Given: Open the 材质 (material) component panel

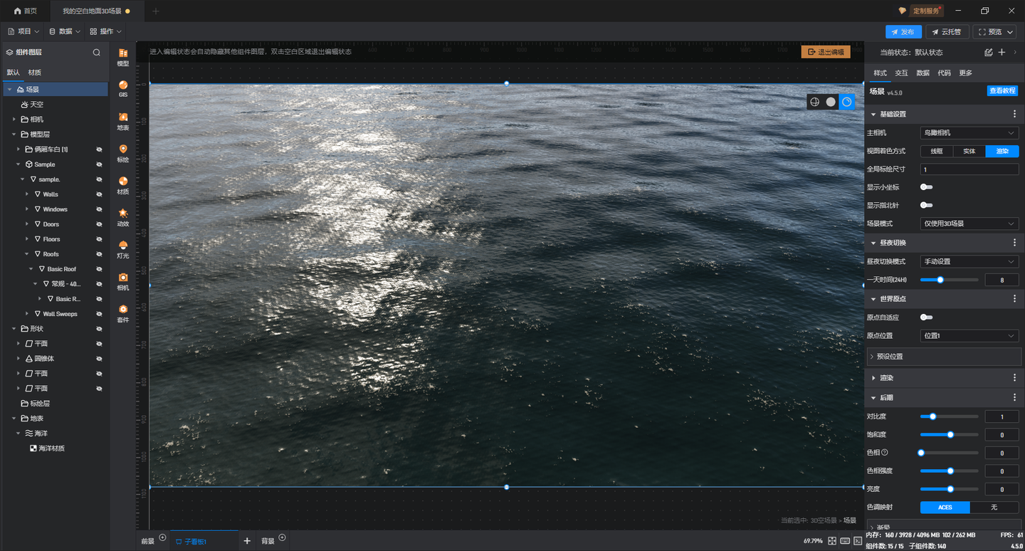Looking at the screenshot, I should pos(123,185).
